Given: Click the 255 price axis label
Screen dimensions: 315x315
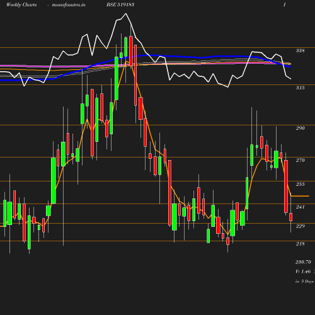Looking at the screenshot, I should click(x=301, y=184).
